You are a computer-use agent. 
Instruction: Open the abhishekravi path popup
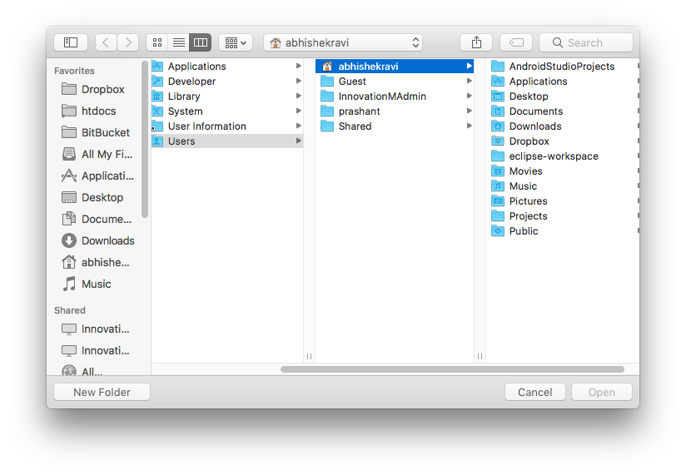coord(343,42)
